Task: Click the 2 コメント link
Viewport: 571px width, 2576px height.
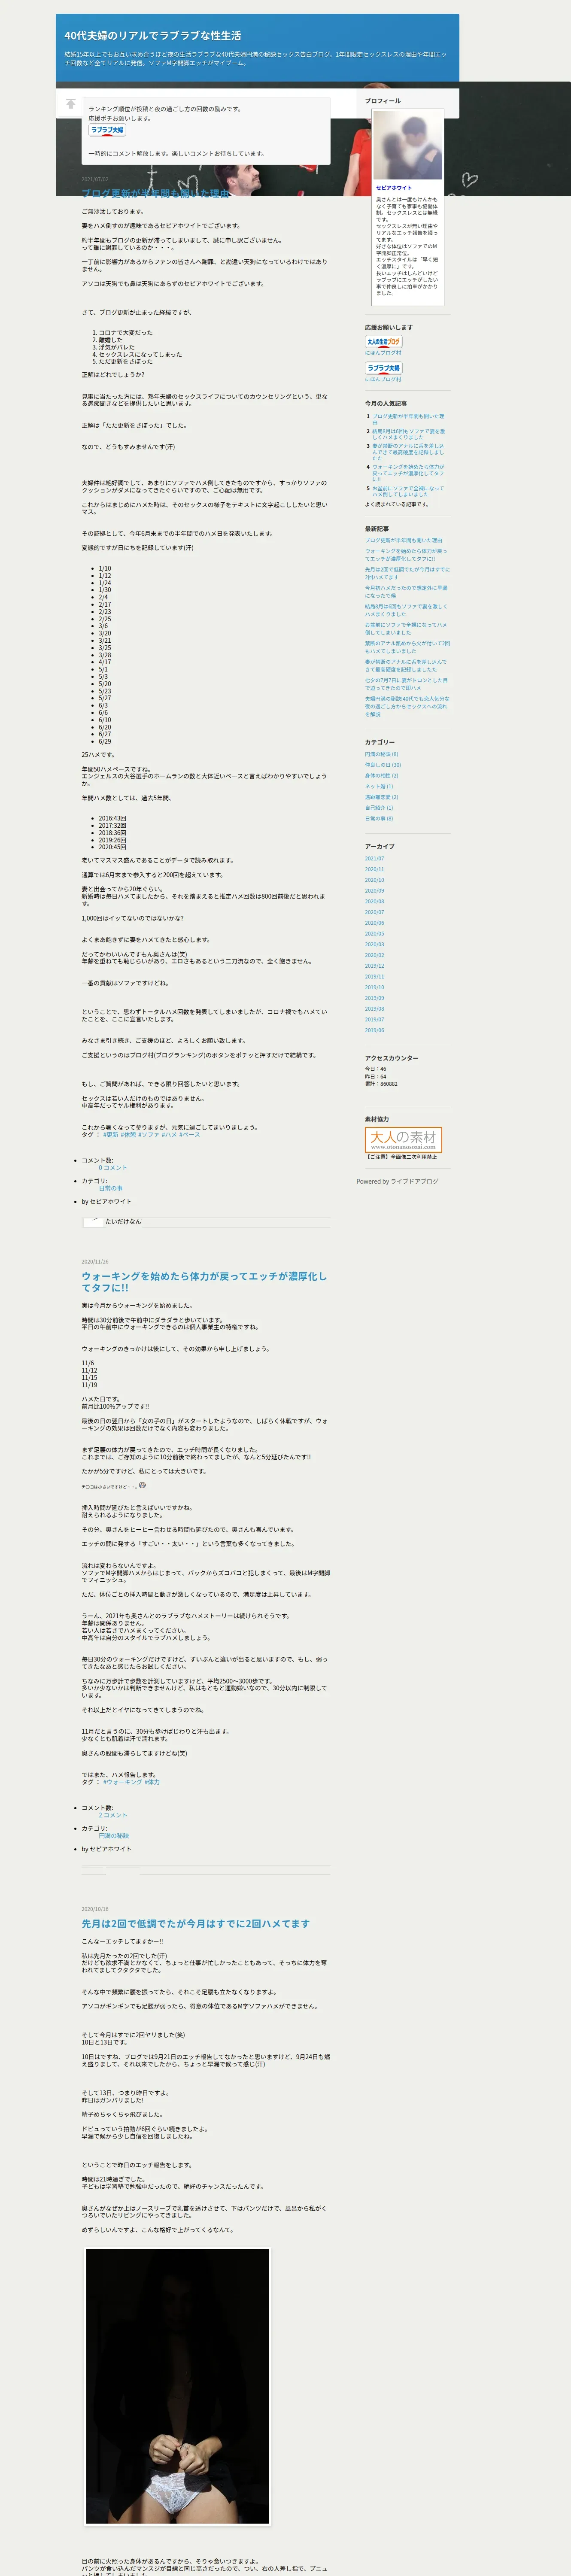Action: tap(113, 1815)
